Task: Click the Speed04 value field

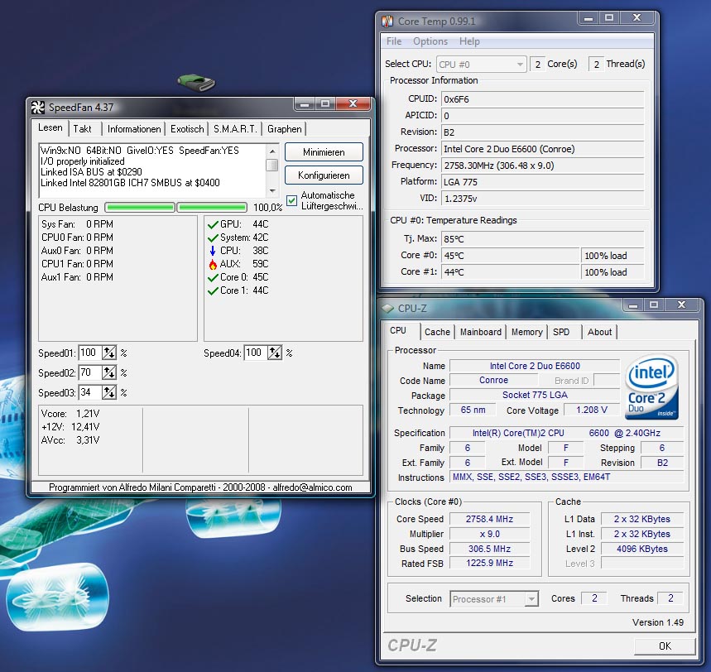Action: tap(256, 353)
